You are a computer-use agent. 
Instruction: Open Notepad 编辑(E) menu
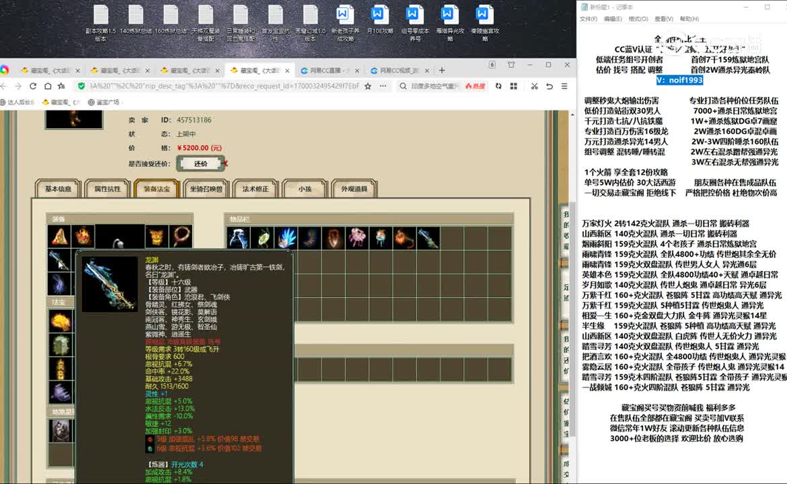[613, 19]
